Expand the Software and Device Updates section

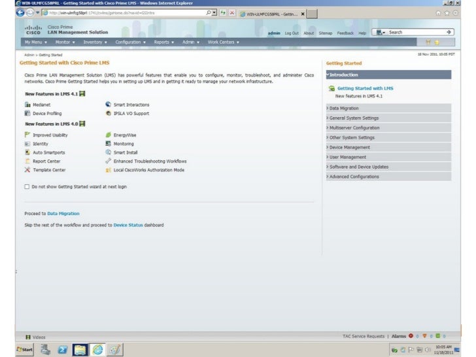click(388, 167)
